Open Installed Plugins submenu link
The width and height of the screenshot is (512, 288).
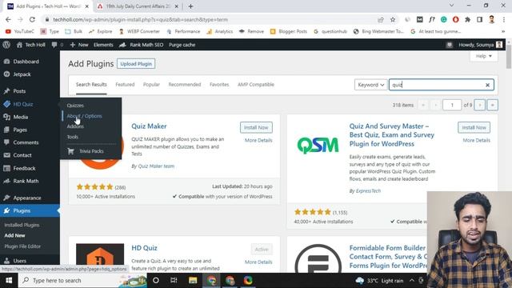point(22,225)
